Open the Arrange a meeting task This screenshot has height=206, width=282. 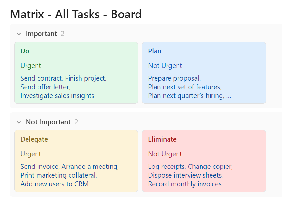point(89,167)
